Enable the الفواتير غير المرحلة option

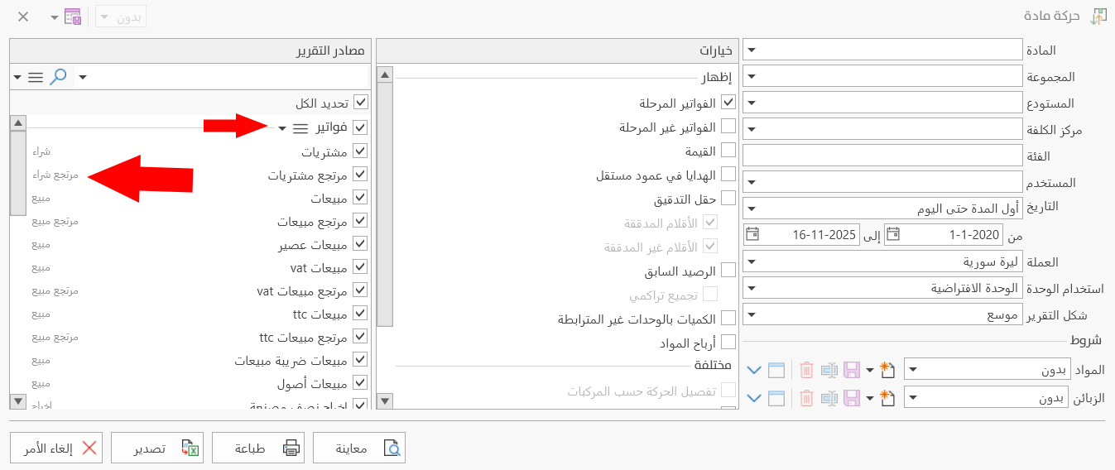(729, 127)
